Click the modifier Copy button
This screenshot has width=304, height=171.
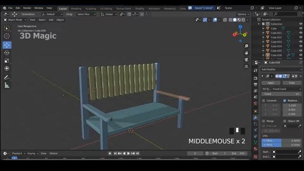[292, 83]
